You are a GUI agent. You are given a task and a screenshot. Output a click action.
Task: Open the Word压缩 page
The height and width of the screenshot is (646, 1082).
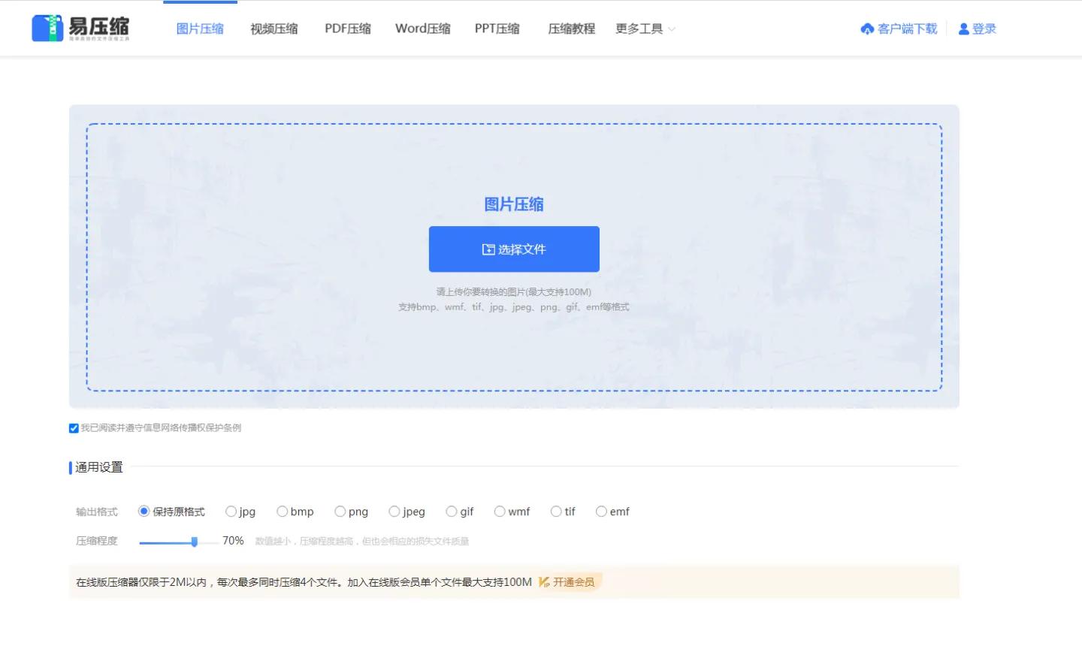click(422, 29)
